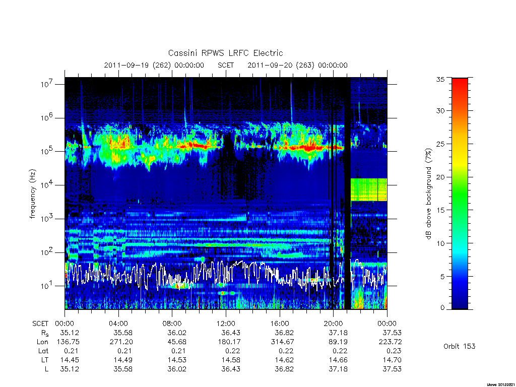Select the 10^5 frequency tick label
This screenshot has height=387, width=516.
47,151
